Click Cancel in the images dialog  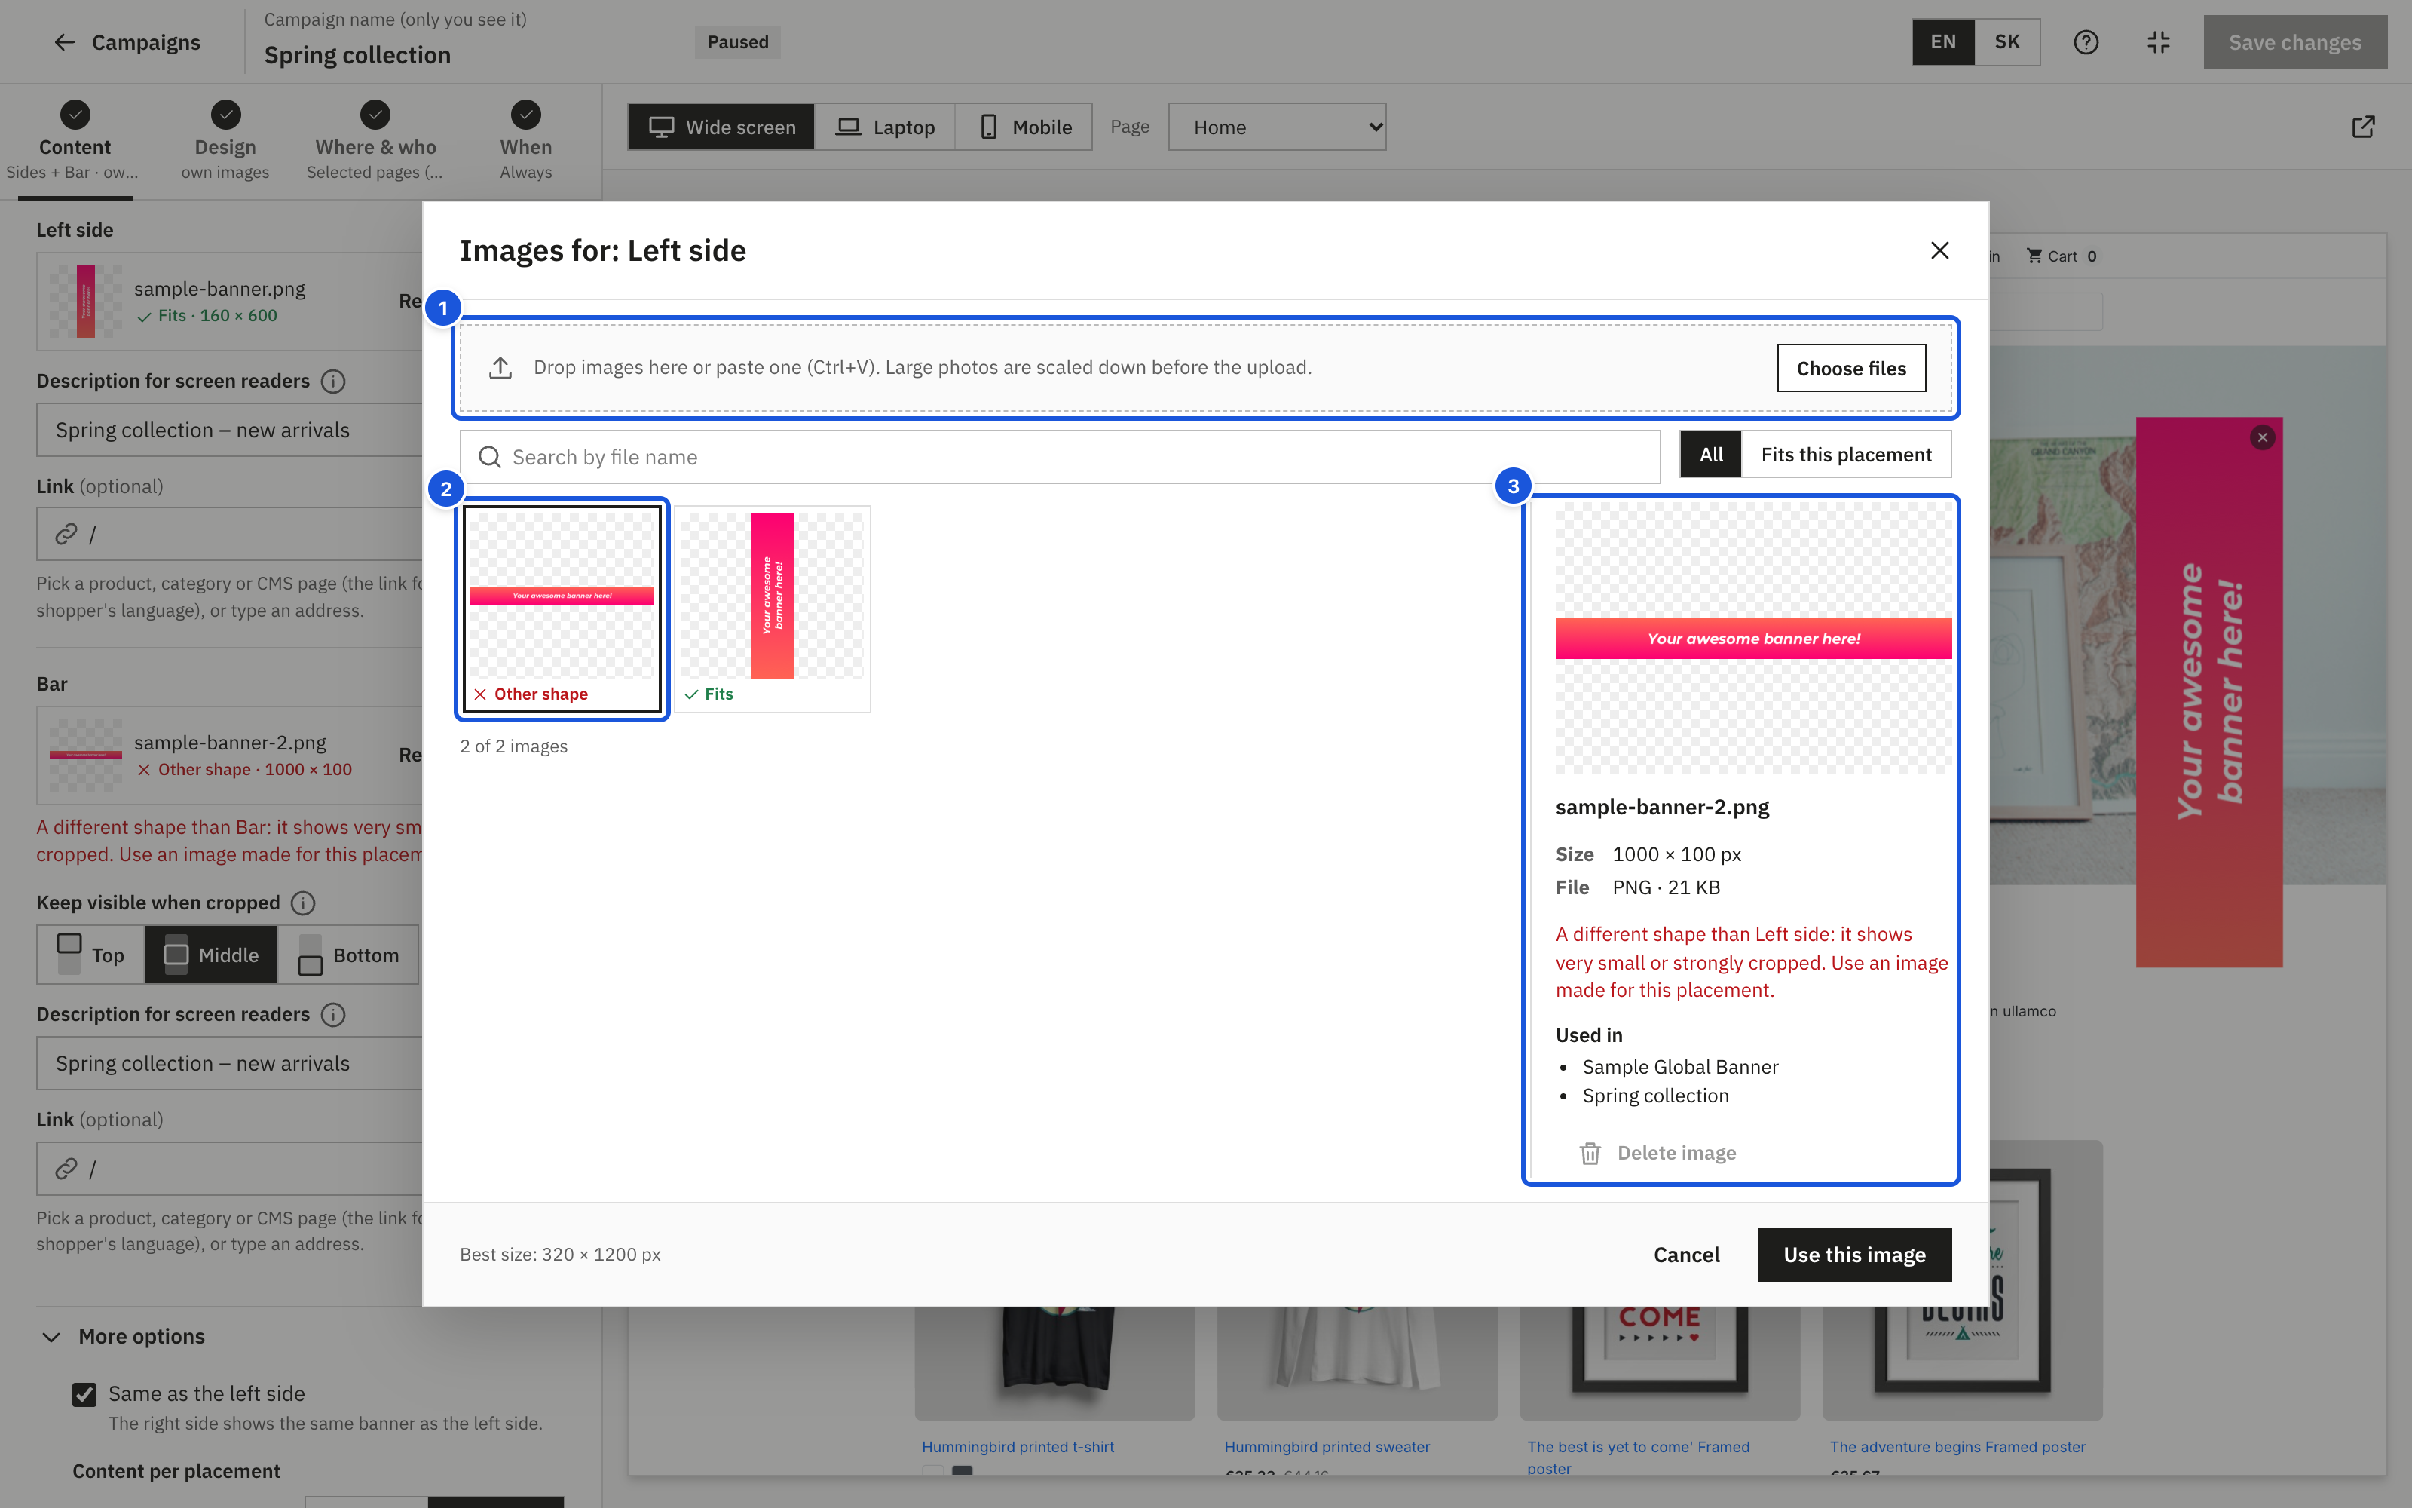pos(1686,1255)
